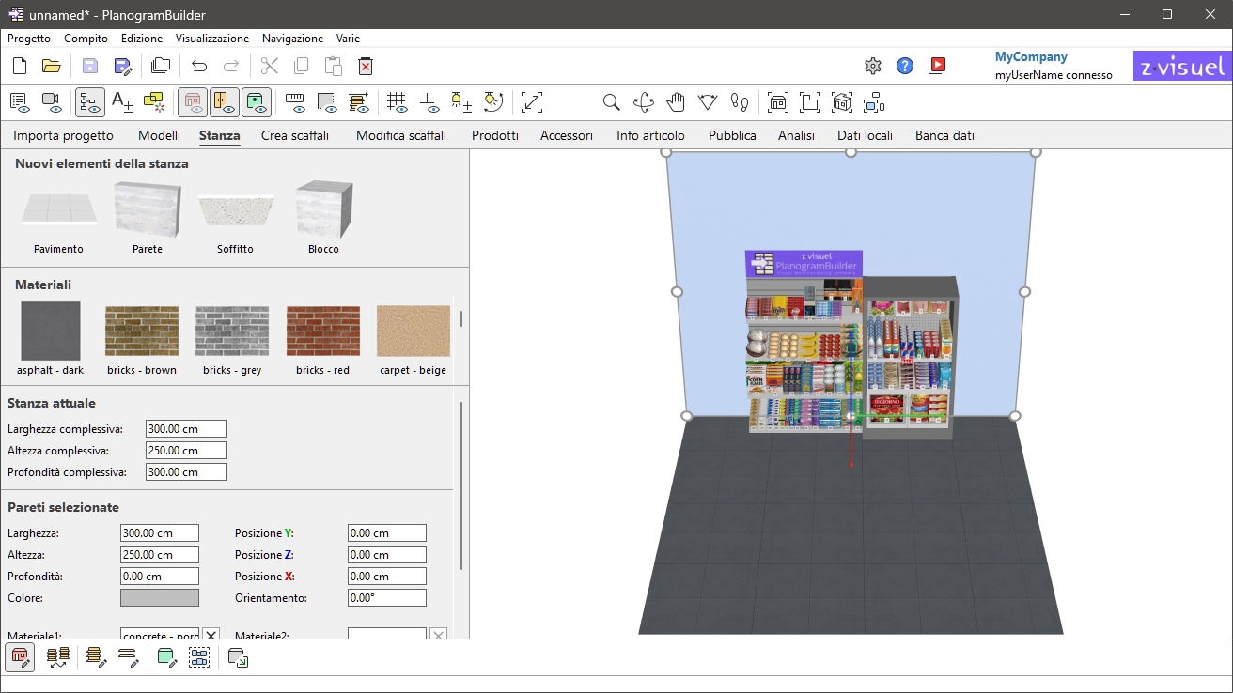Click the edit shelf boards pencil icon
Screen dimensions: 1233x693
[x=128, y=657]
